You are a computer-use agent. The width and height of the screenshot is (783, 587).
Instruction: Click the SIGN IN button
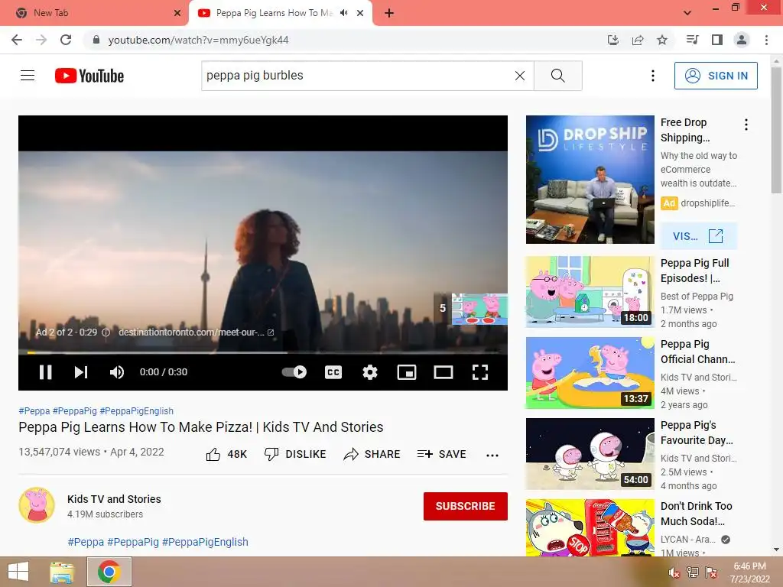(x=716, y=76)
